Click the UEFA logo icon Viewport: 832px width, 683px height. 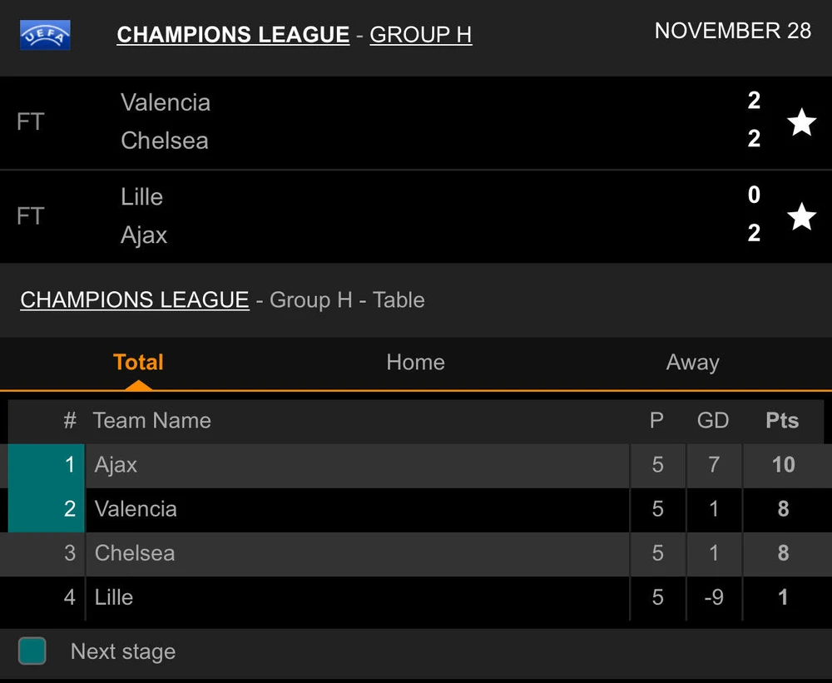tap(45, 35)
